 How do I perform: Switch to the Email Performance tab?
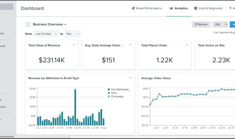tap(149, 8)
